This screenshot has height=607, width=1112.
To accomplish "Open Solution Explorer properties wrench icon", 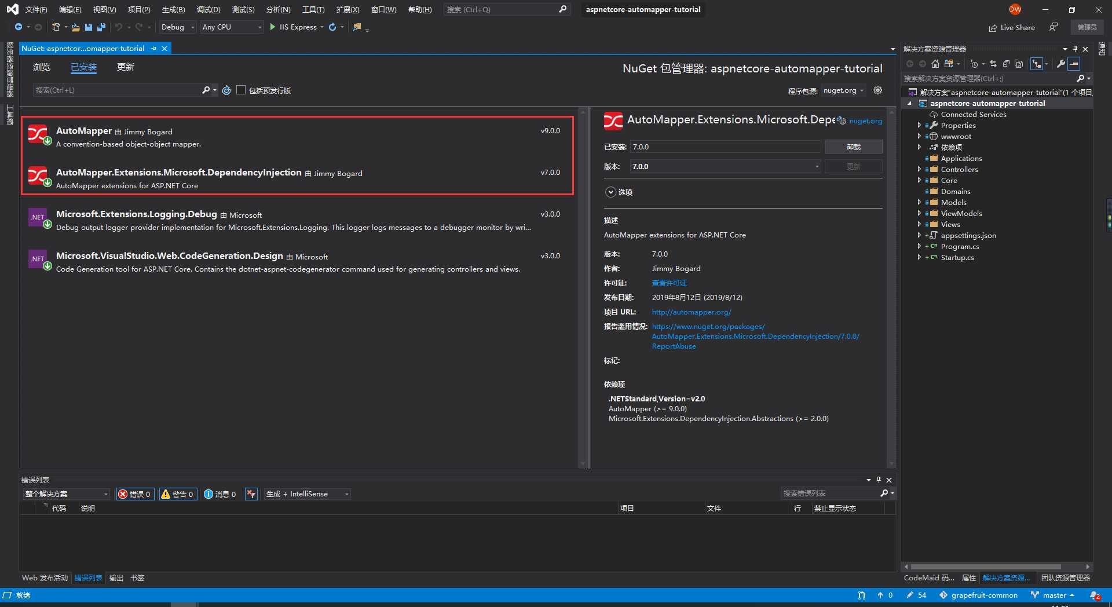I will pyautogui.click(x=1060, y=64).
